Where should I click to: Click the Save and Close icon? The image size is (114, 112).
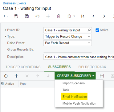click(x=16, y=16)
